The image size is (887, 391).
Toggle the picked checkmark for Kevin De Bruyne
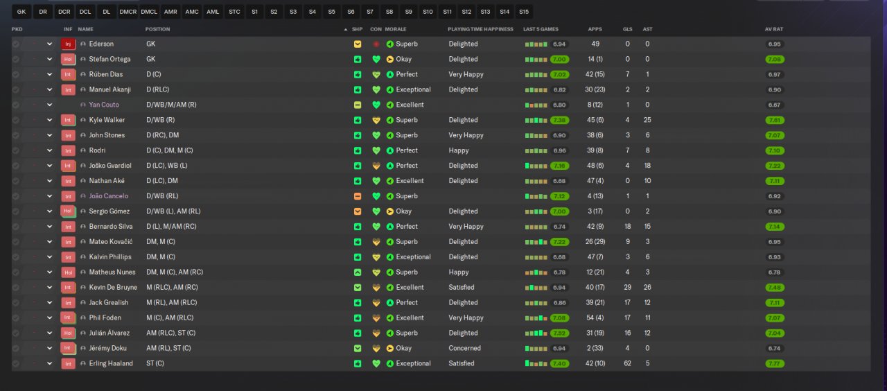(16, 287)
